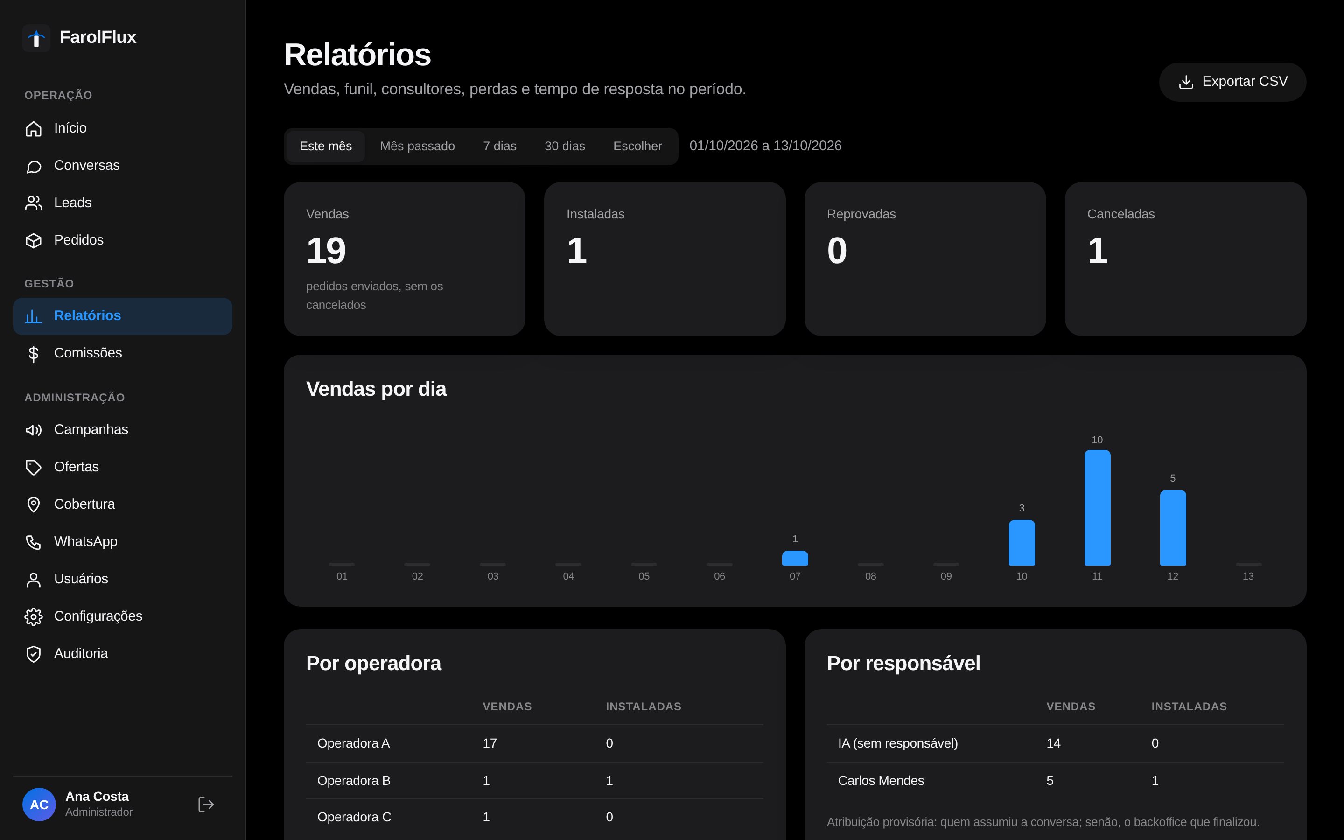Click the Carlos Mendes row name
The image size is (1344, 840).
pyautogui.click(x=881, y=781)
